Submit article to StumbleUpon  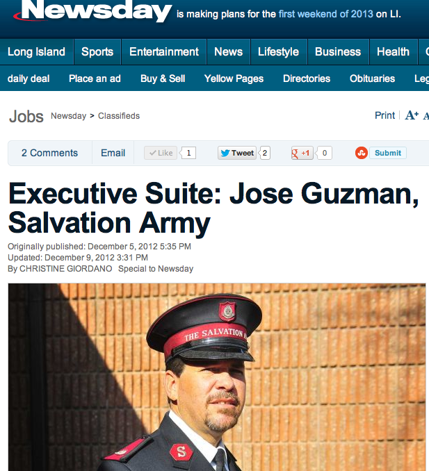[x=388, y=153]
